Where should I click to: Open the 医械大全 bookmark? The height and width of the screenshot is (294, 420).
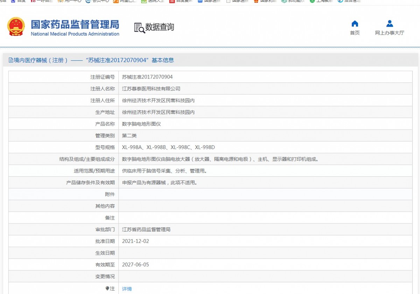153,1
